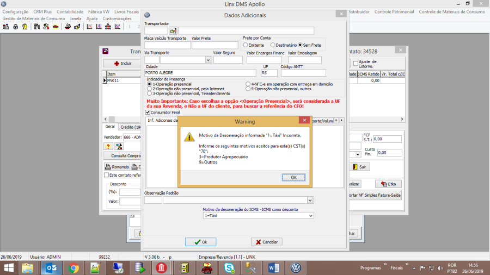This screenshot has height=275, width=490.
Task: Click the red telephone taskbar icon
Action: pyautogui.click(x=207, y=268)
